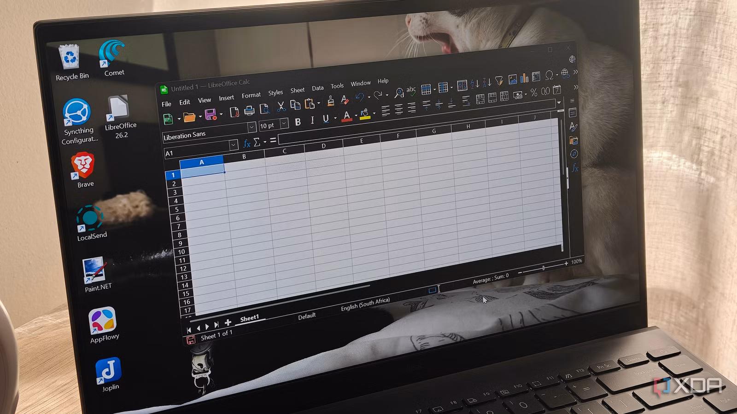This screenshot has width=737, height=414.
Task: Click column header D
Action: (323, 146)
